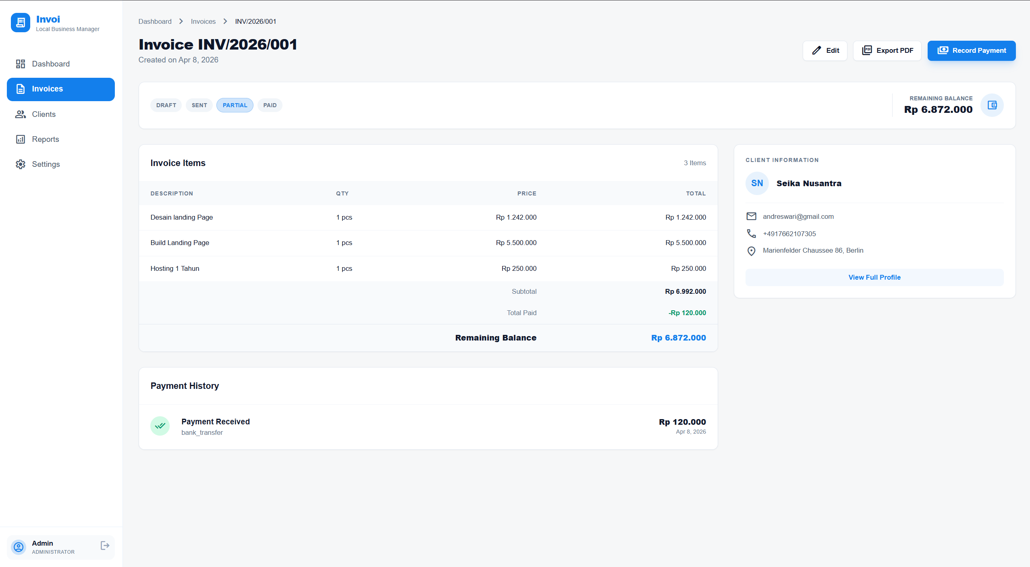
Task: Select Dashboard from the breadcrumb trail
Action: click(x=155, y=21)
